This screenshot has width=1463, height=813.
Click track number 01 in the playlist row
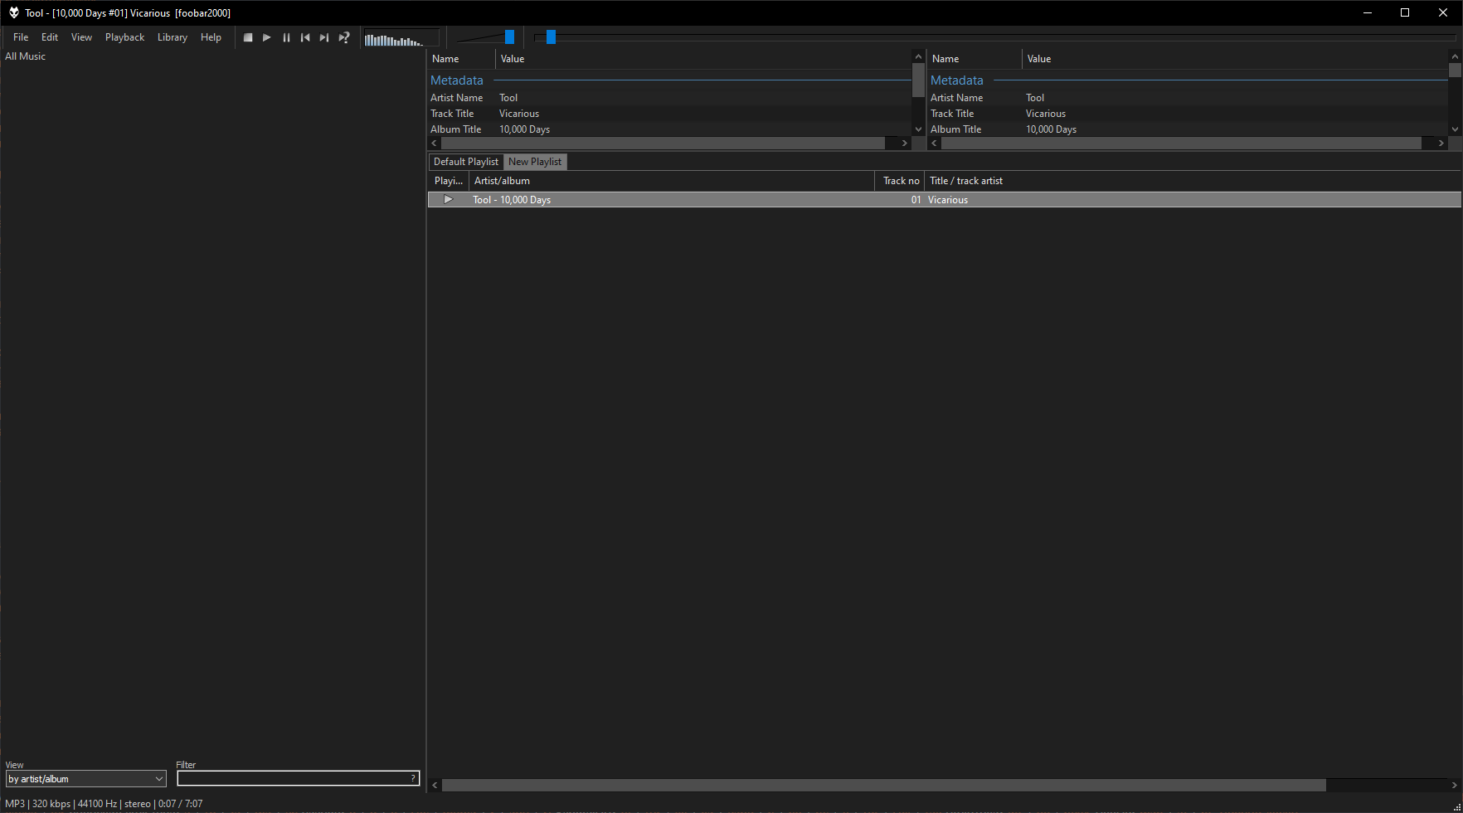tap(916, 200)
